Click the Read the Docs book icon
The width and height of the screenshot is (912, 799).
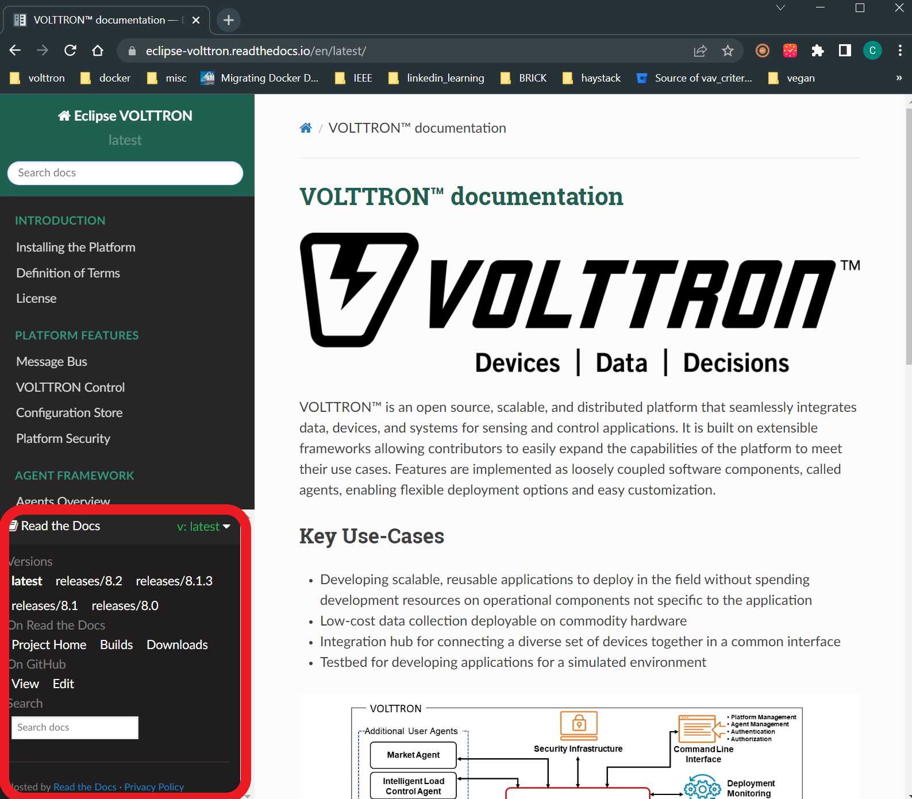point(14,526)
